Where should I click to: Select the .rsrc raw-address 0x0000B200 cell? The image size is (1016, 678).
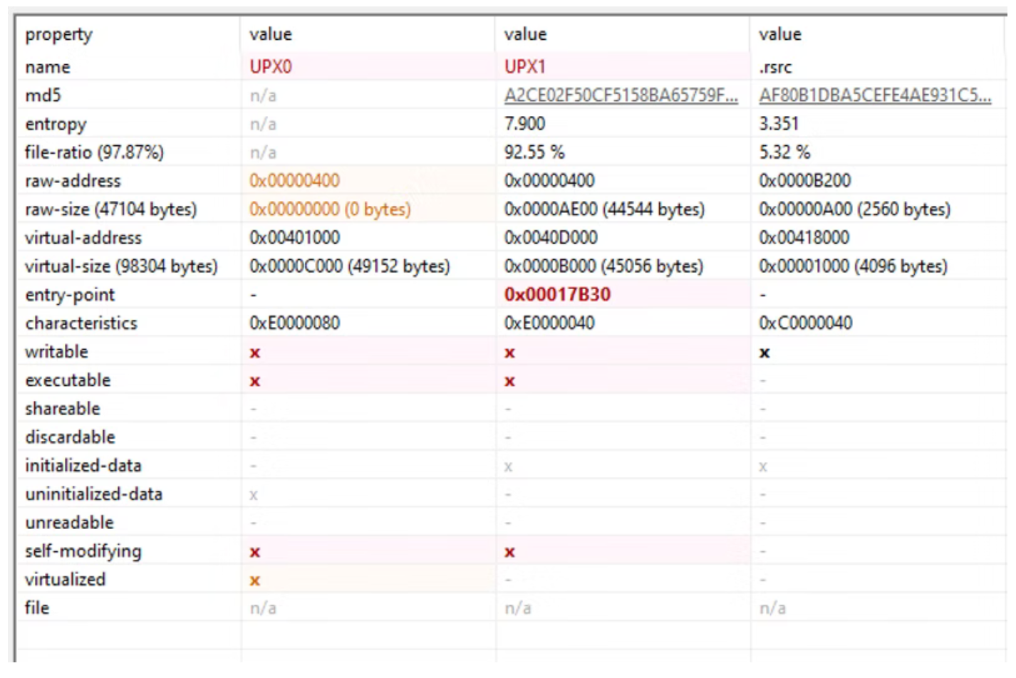pyautogui.click(x=804, y=181)
